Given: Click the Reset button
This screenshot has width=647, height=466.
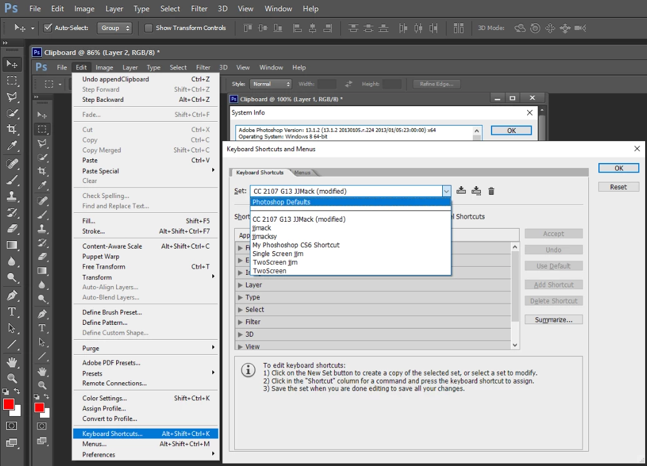Looking at the screenshot, I should (618, 187).
